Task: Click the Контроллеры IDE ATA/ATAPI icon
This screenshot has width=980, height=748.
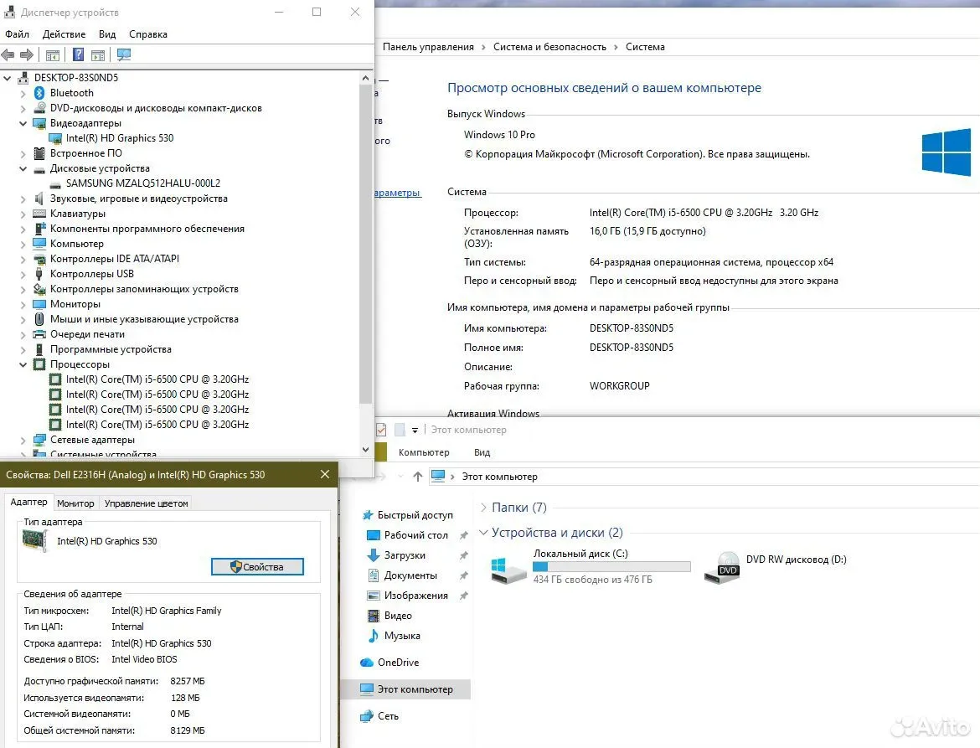Action: click(39, 259)
